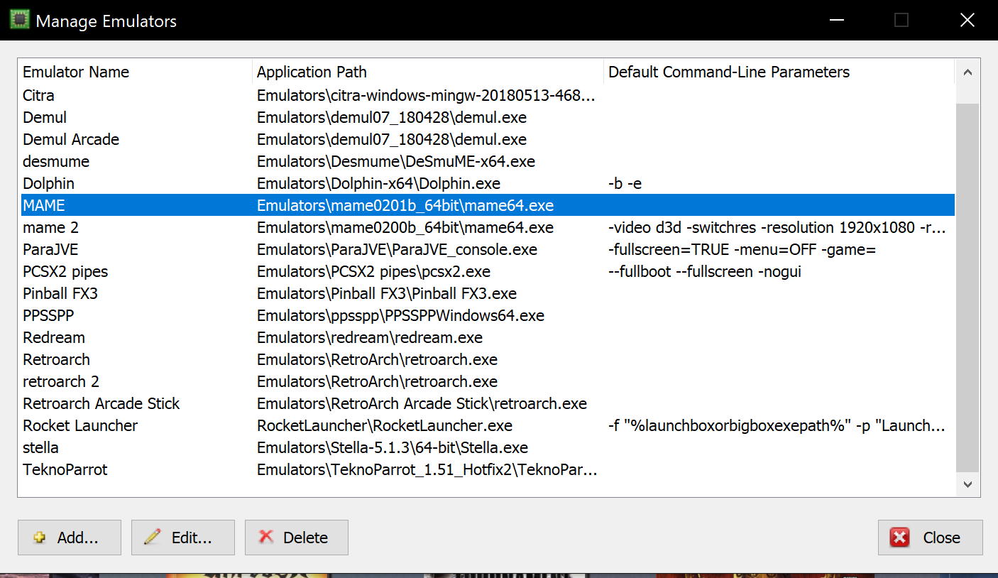
Task: Select the Dolphin emulator row
Action: (488, 183)
